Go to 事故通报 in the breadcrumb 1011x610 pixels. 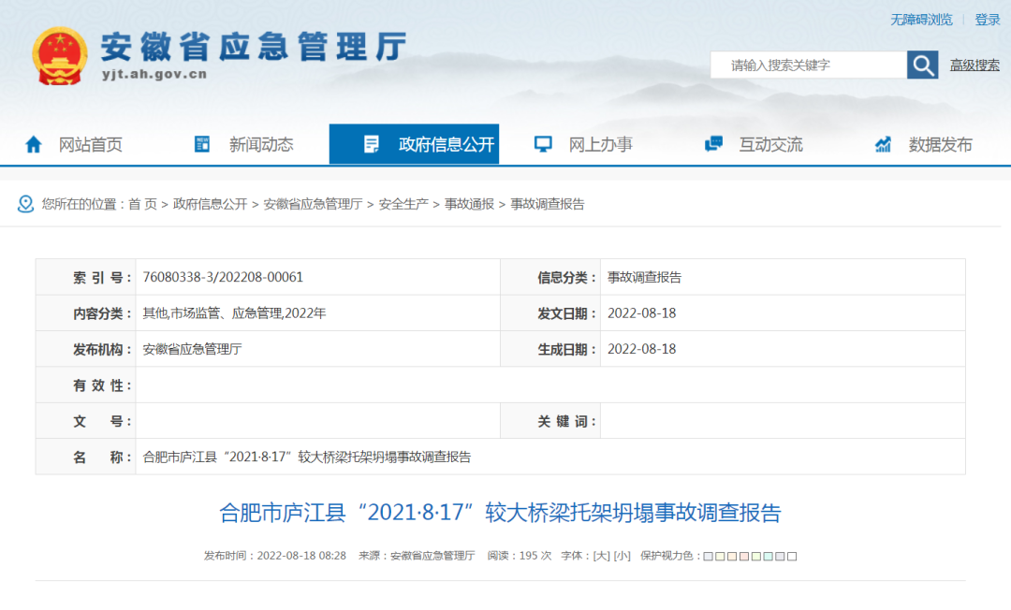click(469, 204)
